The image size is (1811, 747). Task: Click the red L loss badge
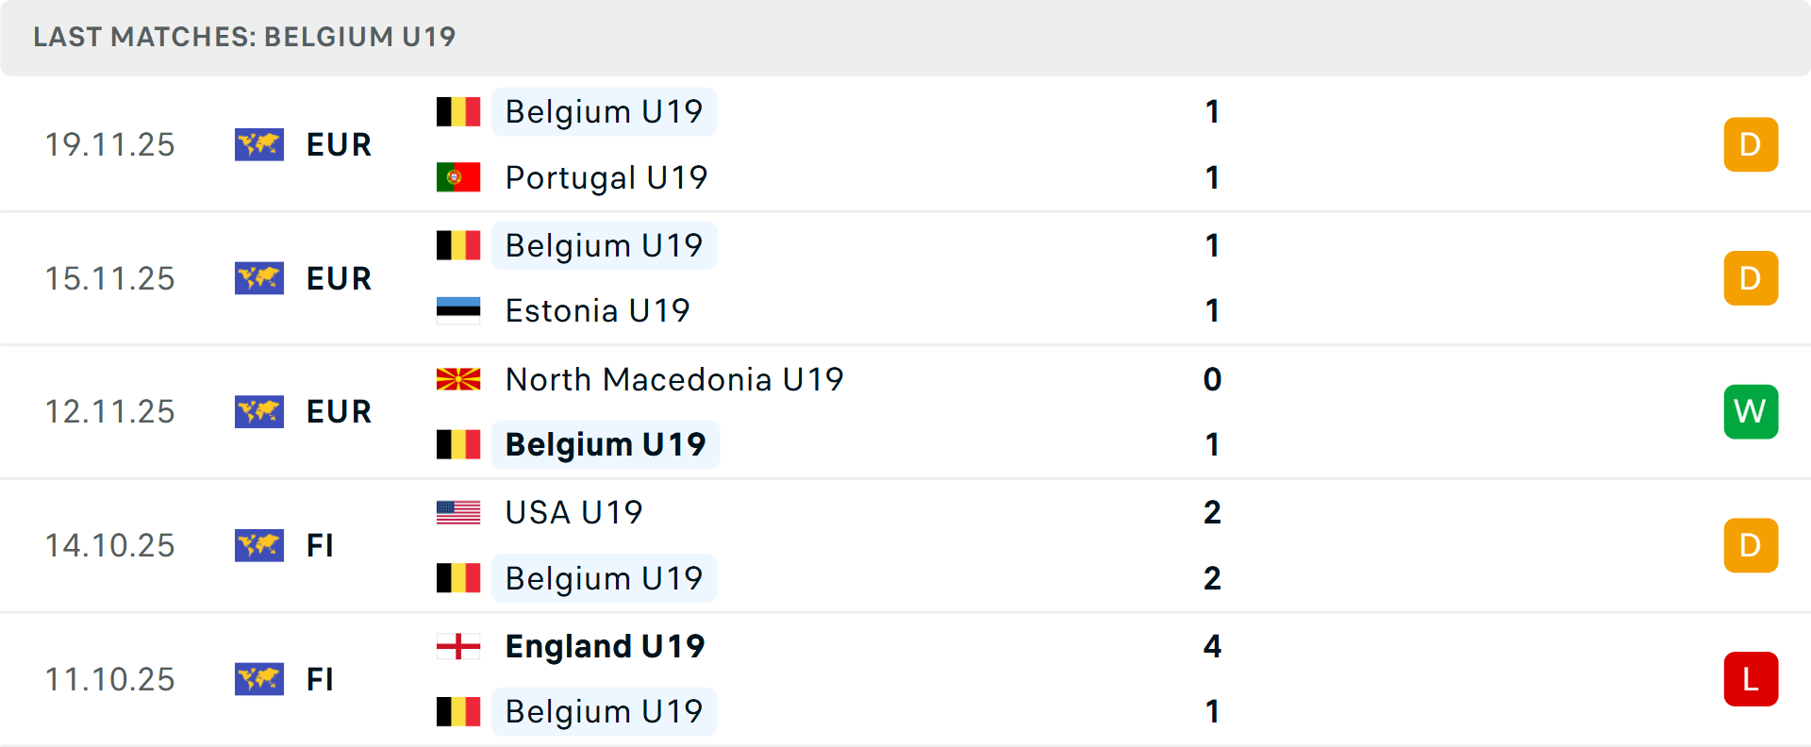[x=1751, y=679]
